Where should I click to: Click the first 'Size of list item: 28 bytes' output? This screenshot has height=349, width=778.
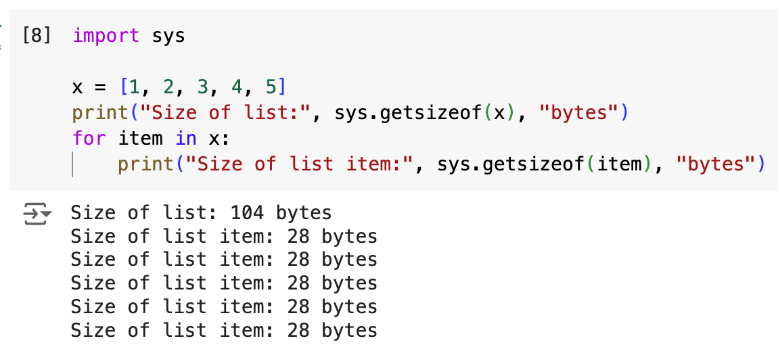click(223, 237)
